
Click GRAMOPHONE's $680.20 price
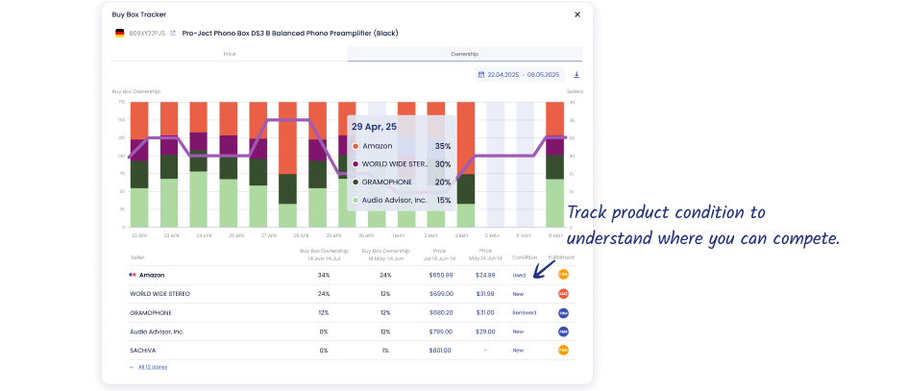pos(441,313)
